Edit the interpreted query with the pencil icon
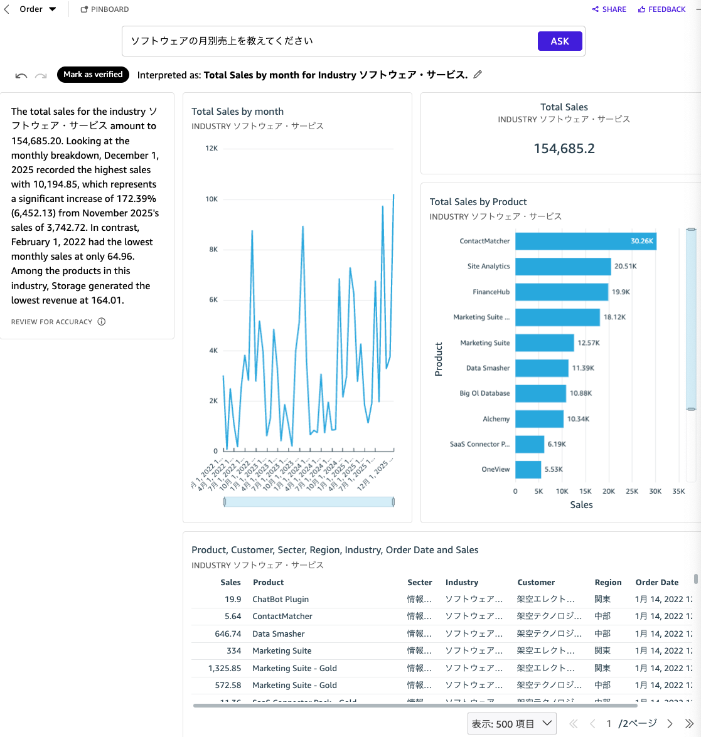 click(477, 74)
